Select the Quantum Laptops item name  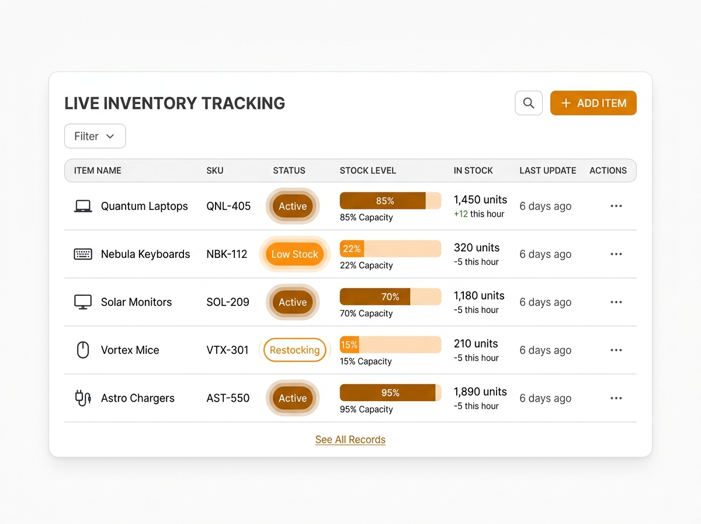coord(144,206)
